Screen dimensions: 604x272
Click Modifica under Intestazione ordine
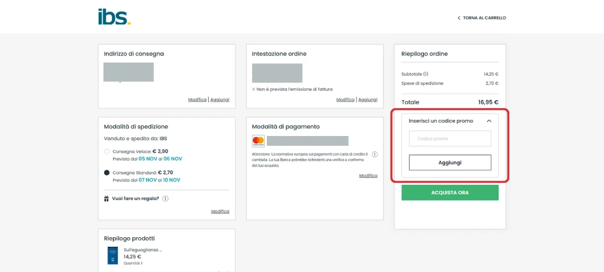pos(345,100)
